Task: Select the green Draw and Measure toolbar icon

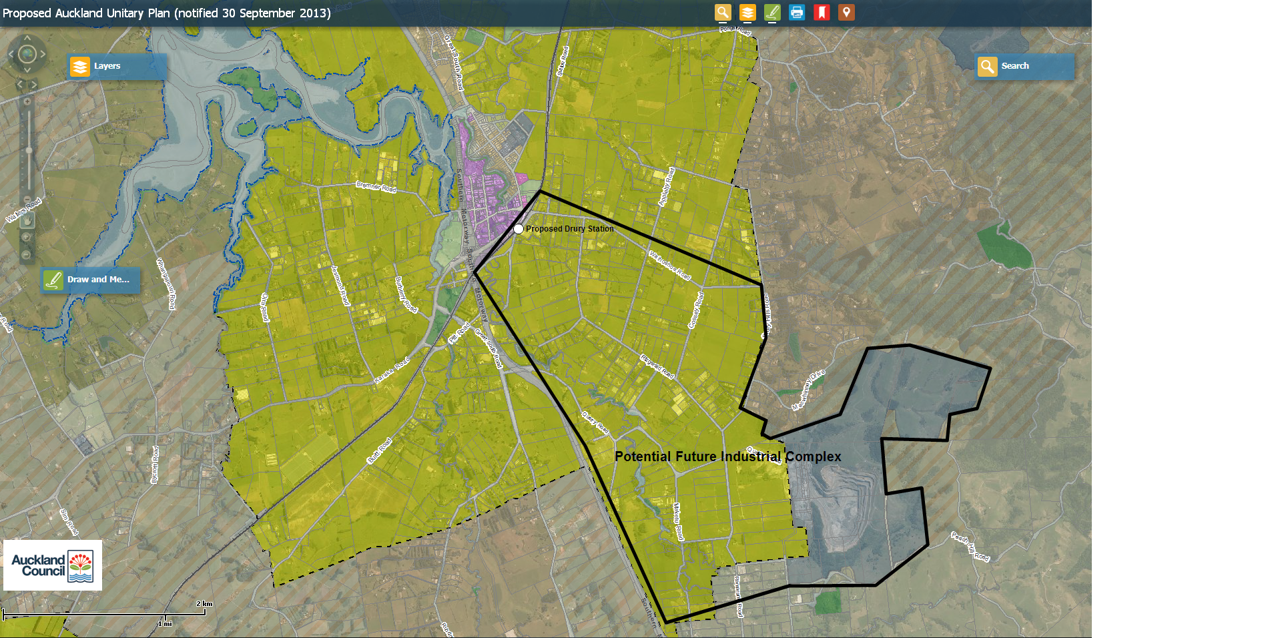Action: 772,13
